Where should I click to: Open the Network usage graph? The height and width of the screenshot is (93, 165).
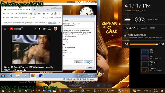(x=145, y=70)
